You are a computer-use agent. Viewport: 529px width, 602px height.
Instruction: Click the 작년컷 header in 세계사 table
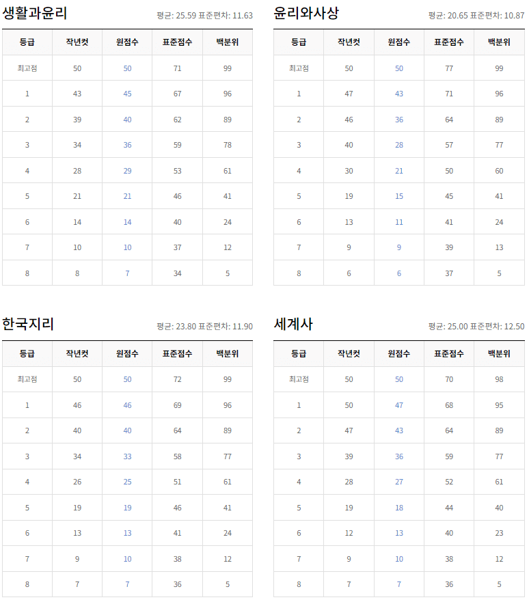click(x=349, y=353)
